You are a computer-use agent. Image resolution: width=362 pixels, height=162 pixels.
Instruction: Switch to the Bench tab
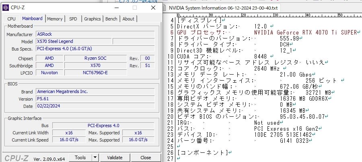pyautogui.click(x=111, y=19)
